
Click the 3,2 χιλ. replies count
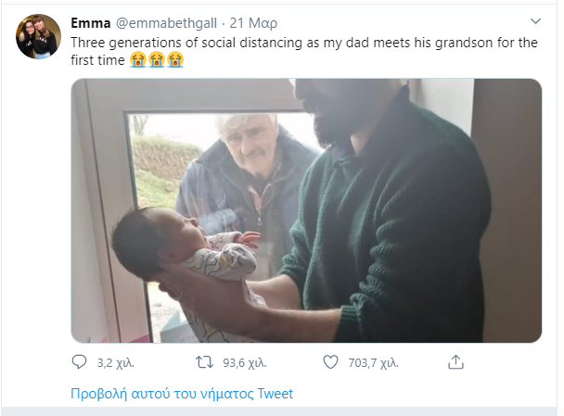(115, 363)
